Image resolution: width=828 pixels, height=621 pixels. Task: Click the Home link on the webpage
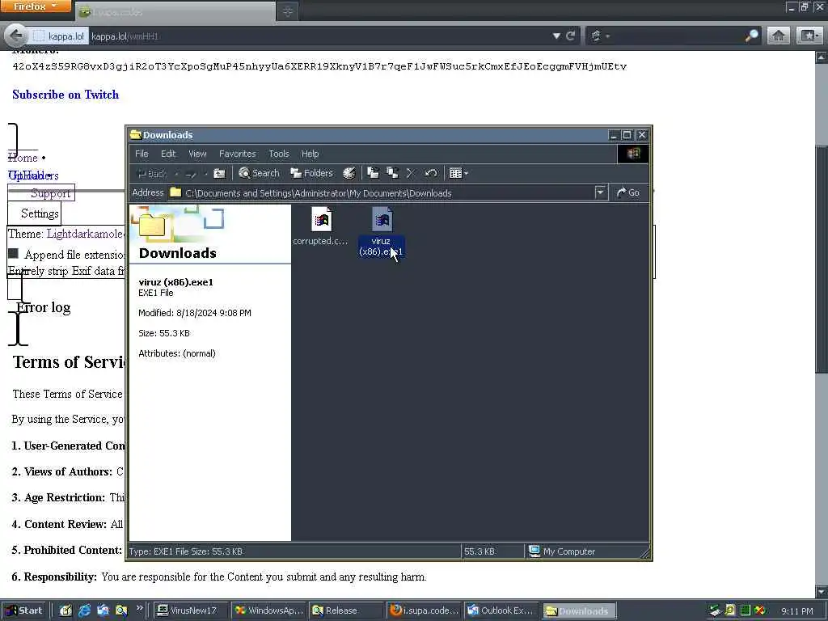coord(23,158)
